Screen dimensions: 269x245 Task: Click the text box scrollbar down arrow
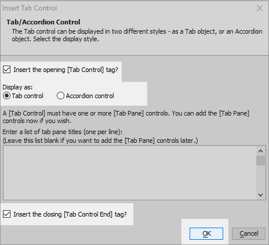point(260,195)
